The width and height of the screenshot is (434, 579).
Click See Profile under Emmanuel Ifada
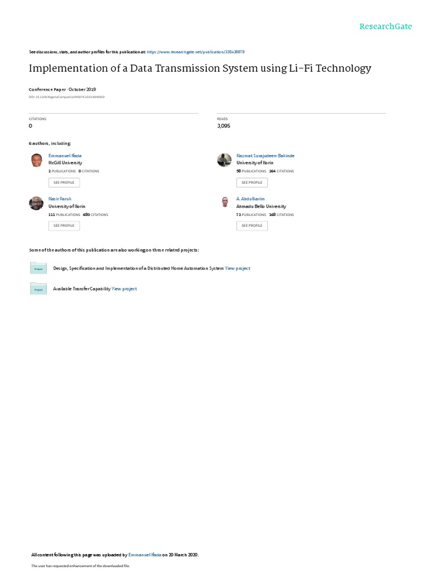pyautogui.click(x=64, y=183)
